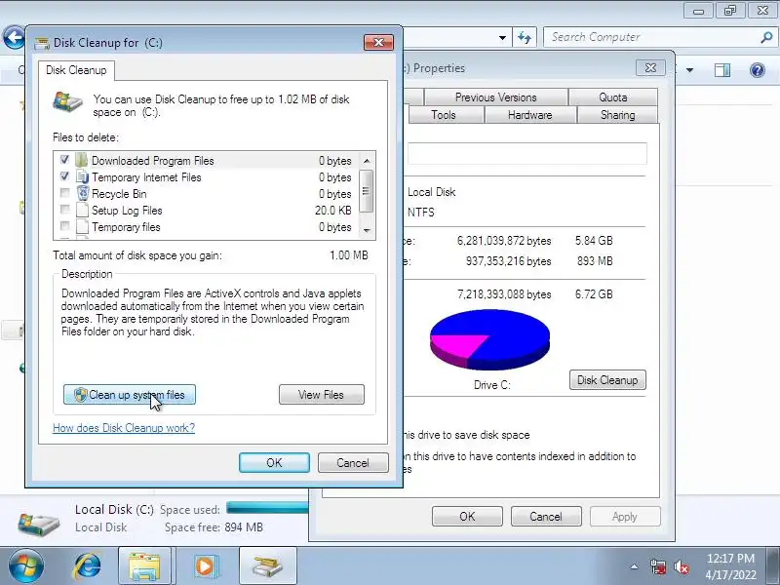Click the View Files button

click(322, 395)
